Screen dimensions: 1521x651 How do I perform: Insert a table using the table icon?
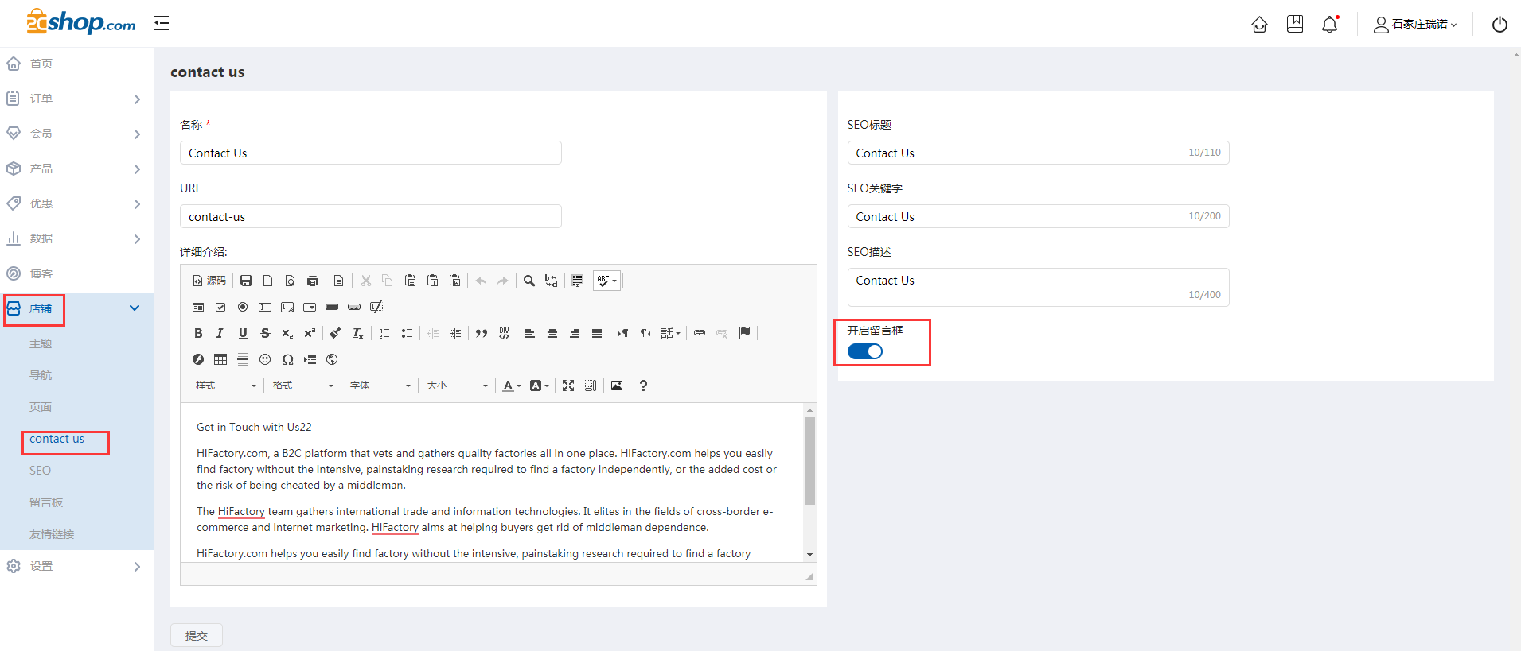tap(220, 359)
